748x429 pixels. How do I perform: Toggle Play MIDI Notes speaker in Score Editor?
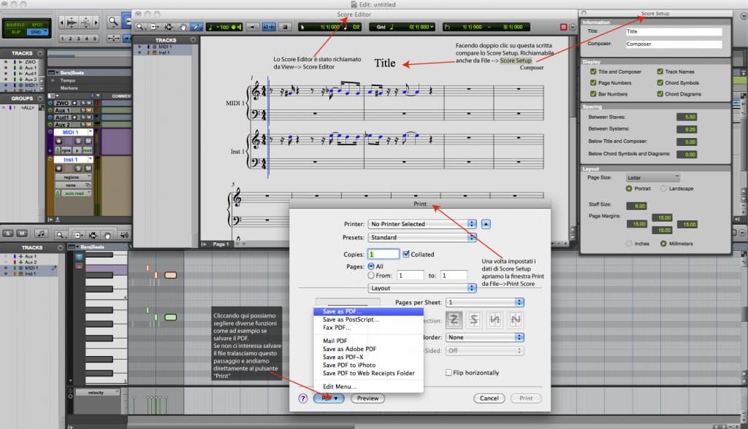coord(239,27)
